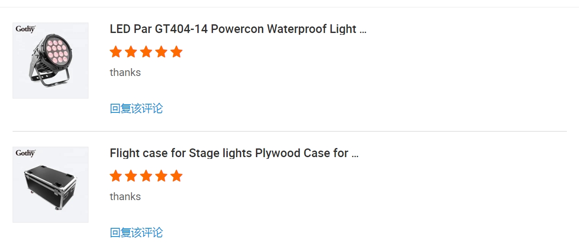The image size is (579, 250).
Task: Click the LED Par GT404-14 Powercon title
Action: [x=238, y=29]
